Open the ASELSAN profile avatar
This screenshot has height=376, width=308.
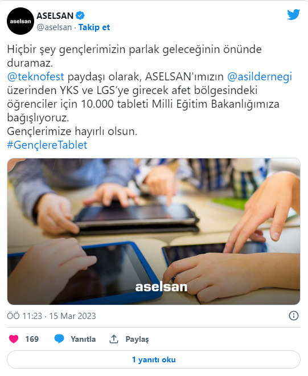point(20,21)
